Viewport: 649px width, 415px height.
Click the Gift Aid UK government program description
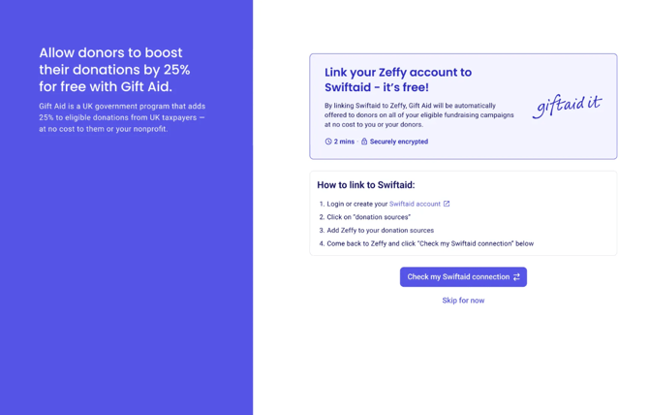[122, 117]
